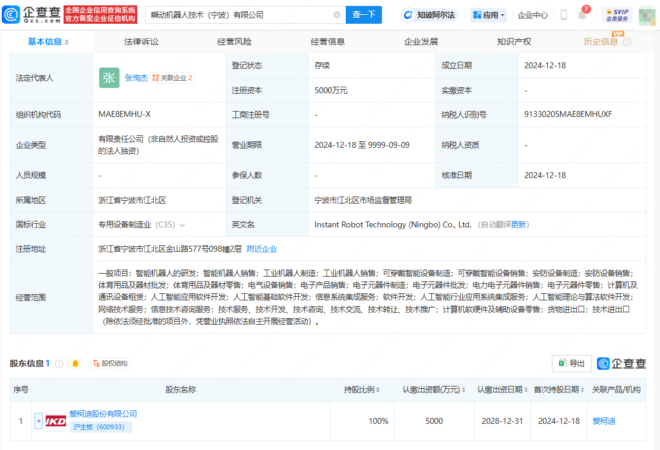Click the taxpayer ID 91330205MAE8EMHUXF
This screenshot has height=450, width=660.
click(x=568, y=115)
